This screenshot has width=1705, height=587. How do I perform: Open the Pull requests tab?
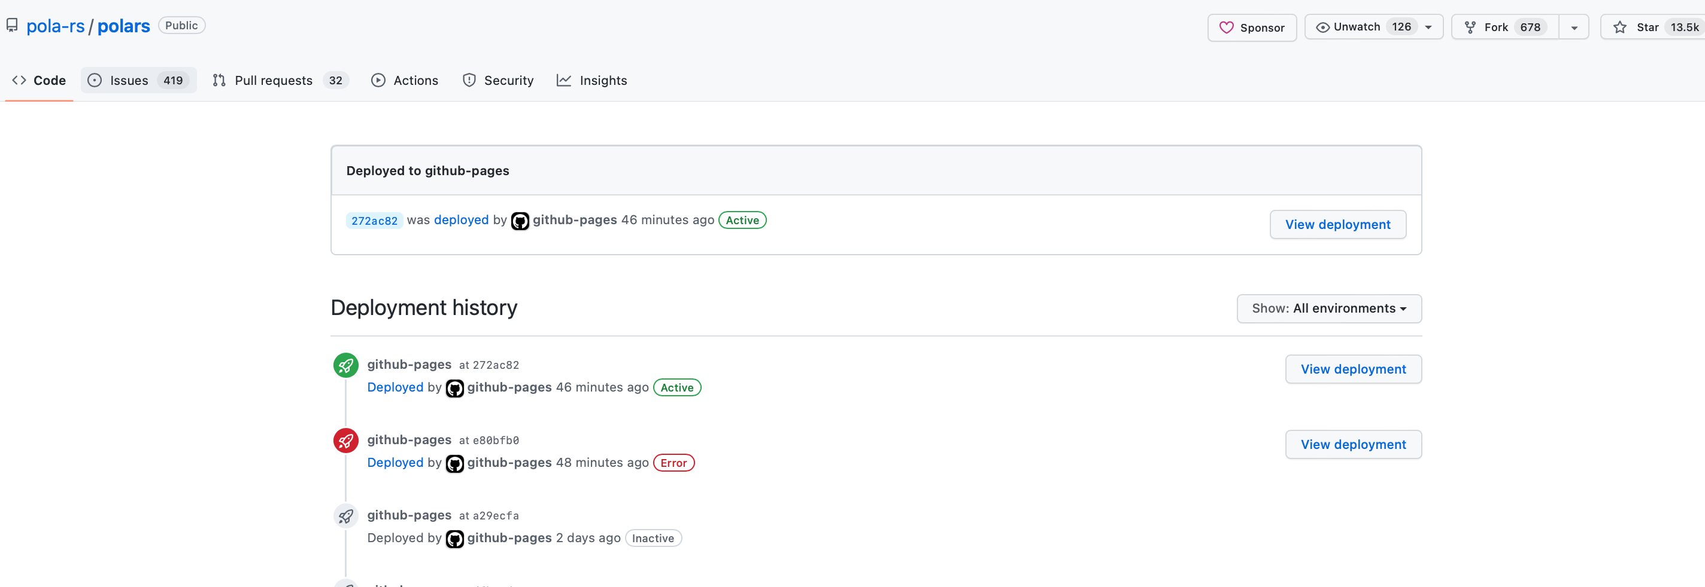[x=280, y=80]
